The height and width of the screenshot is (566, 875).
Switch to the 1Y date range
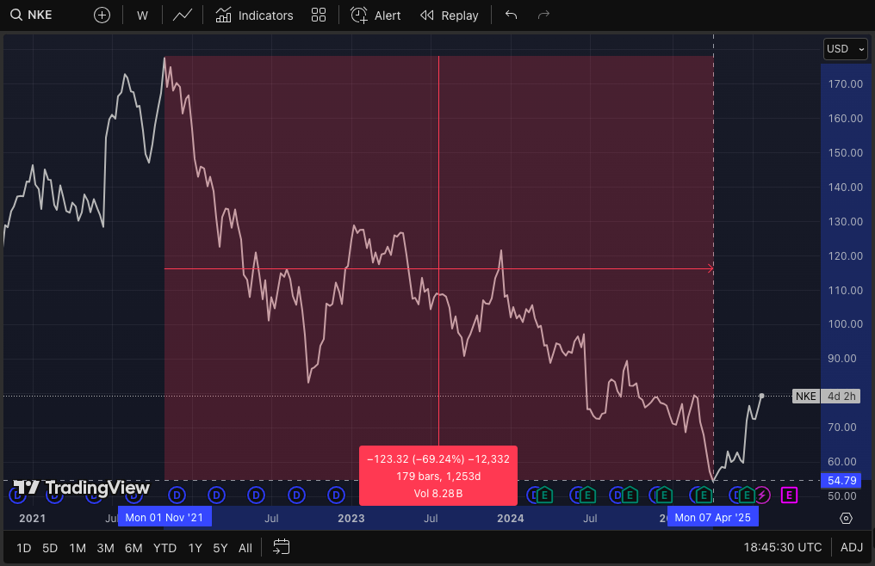point(195,548)
